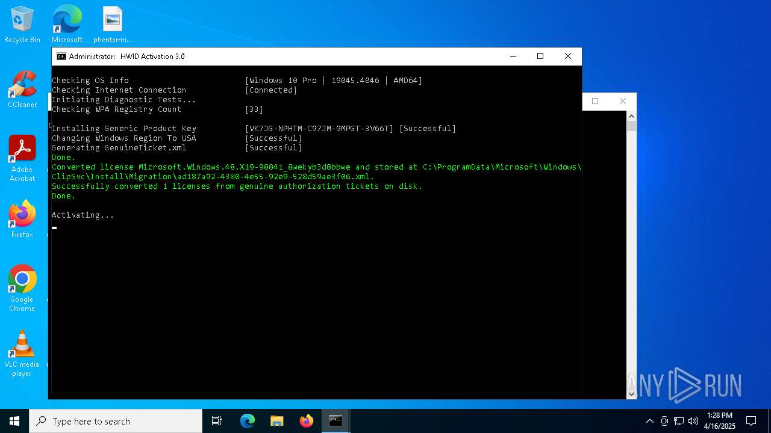Click scroll down arrow of background window
This screenshot has width=771, height=433.
point(631,394)
